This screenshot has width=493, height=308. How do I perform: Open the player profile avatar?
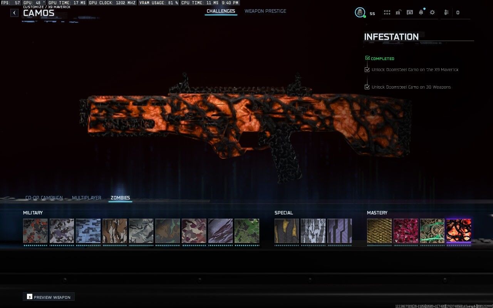[x=360, y=12]
